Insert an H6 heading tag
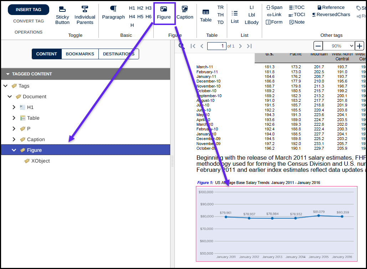 point(148,17)
